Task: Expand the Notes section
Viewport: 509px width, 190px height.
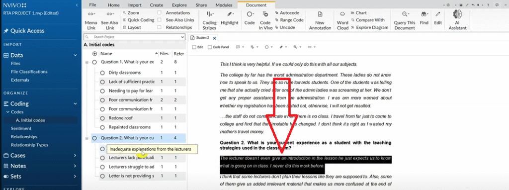Action: (x=76, y=166)
